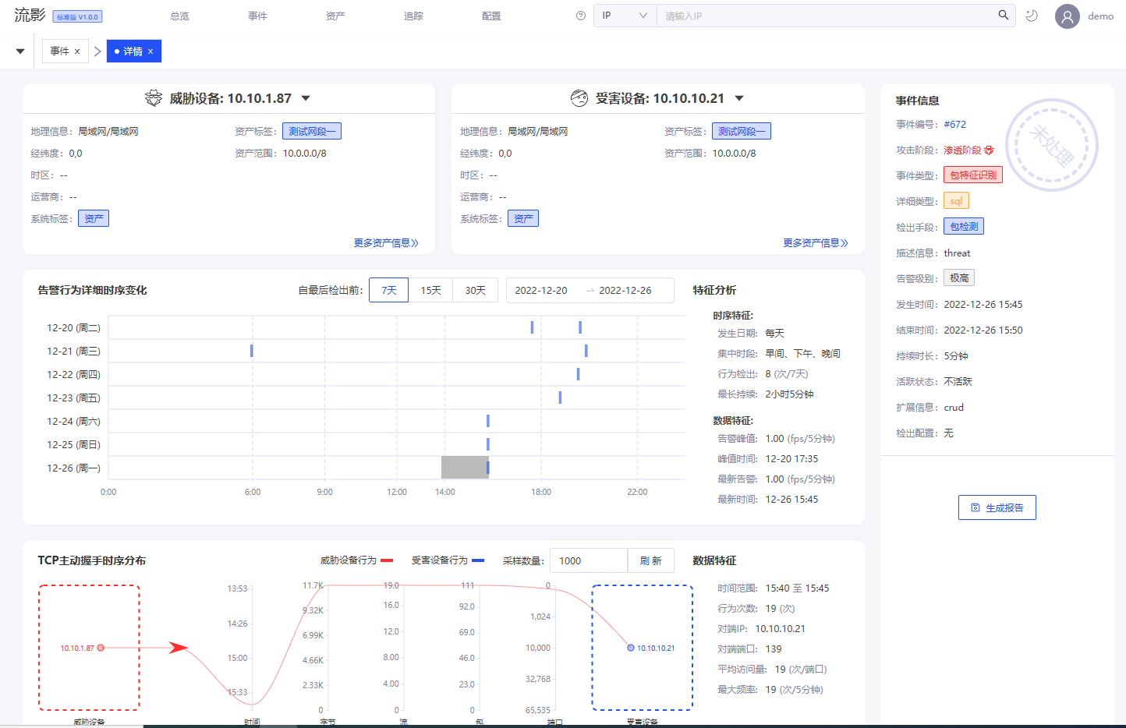Open the 追踪 menu

(x=413, y=16)
